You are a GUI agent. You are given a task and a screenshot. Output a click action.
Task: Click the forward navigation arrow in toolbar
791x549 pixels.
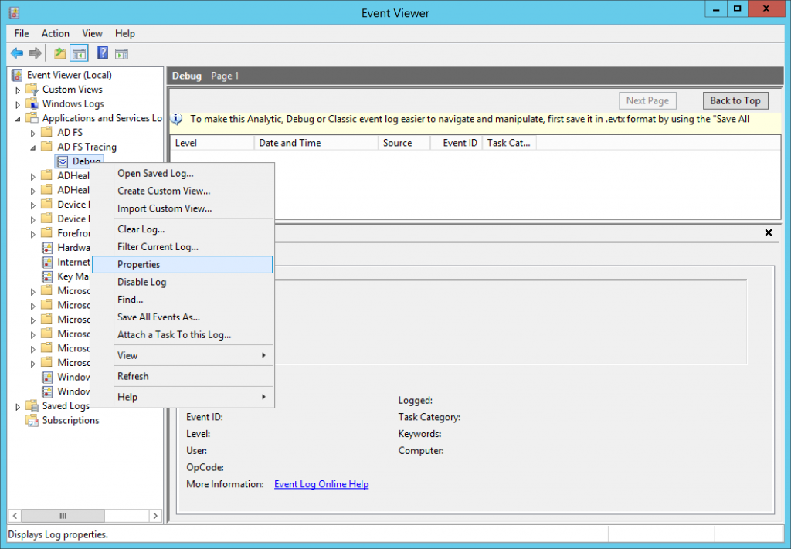point(35,53)
